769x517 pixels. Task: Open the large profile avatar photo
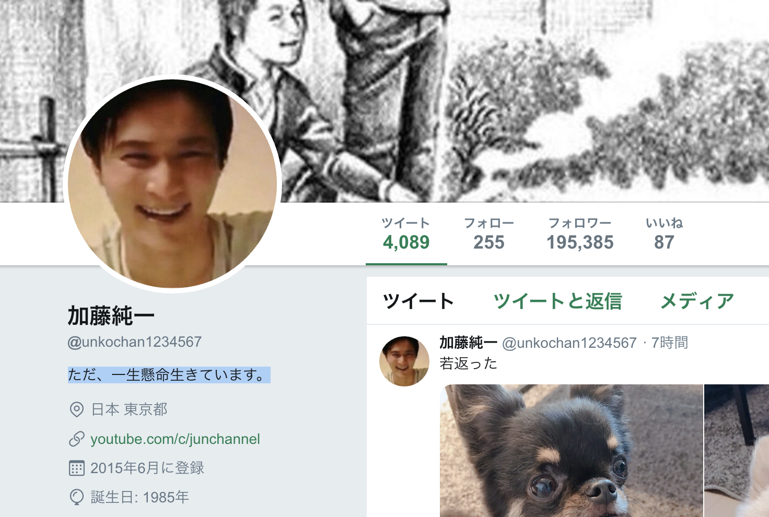click(172, 184)
